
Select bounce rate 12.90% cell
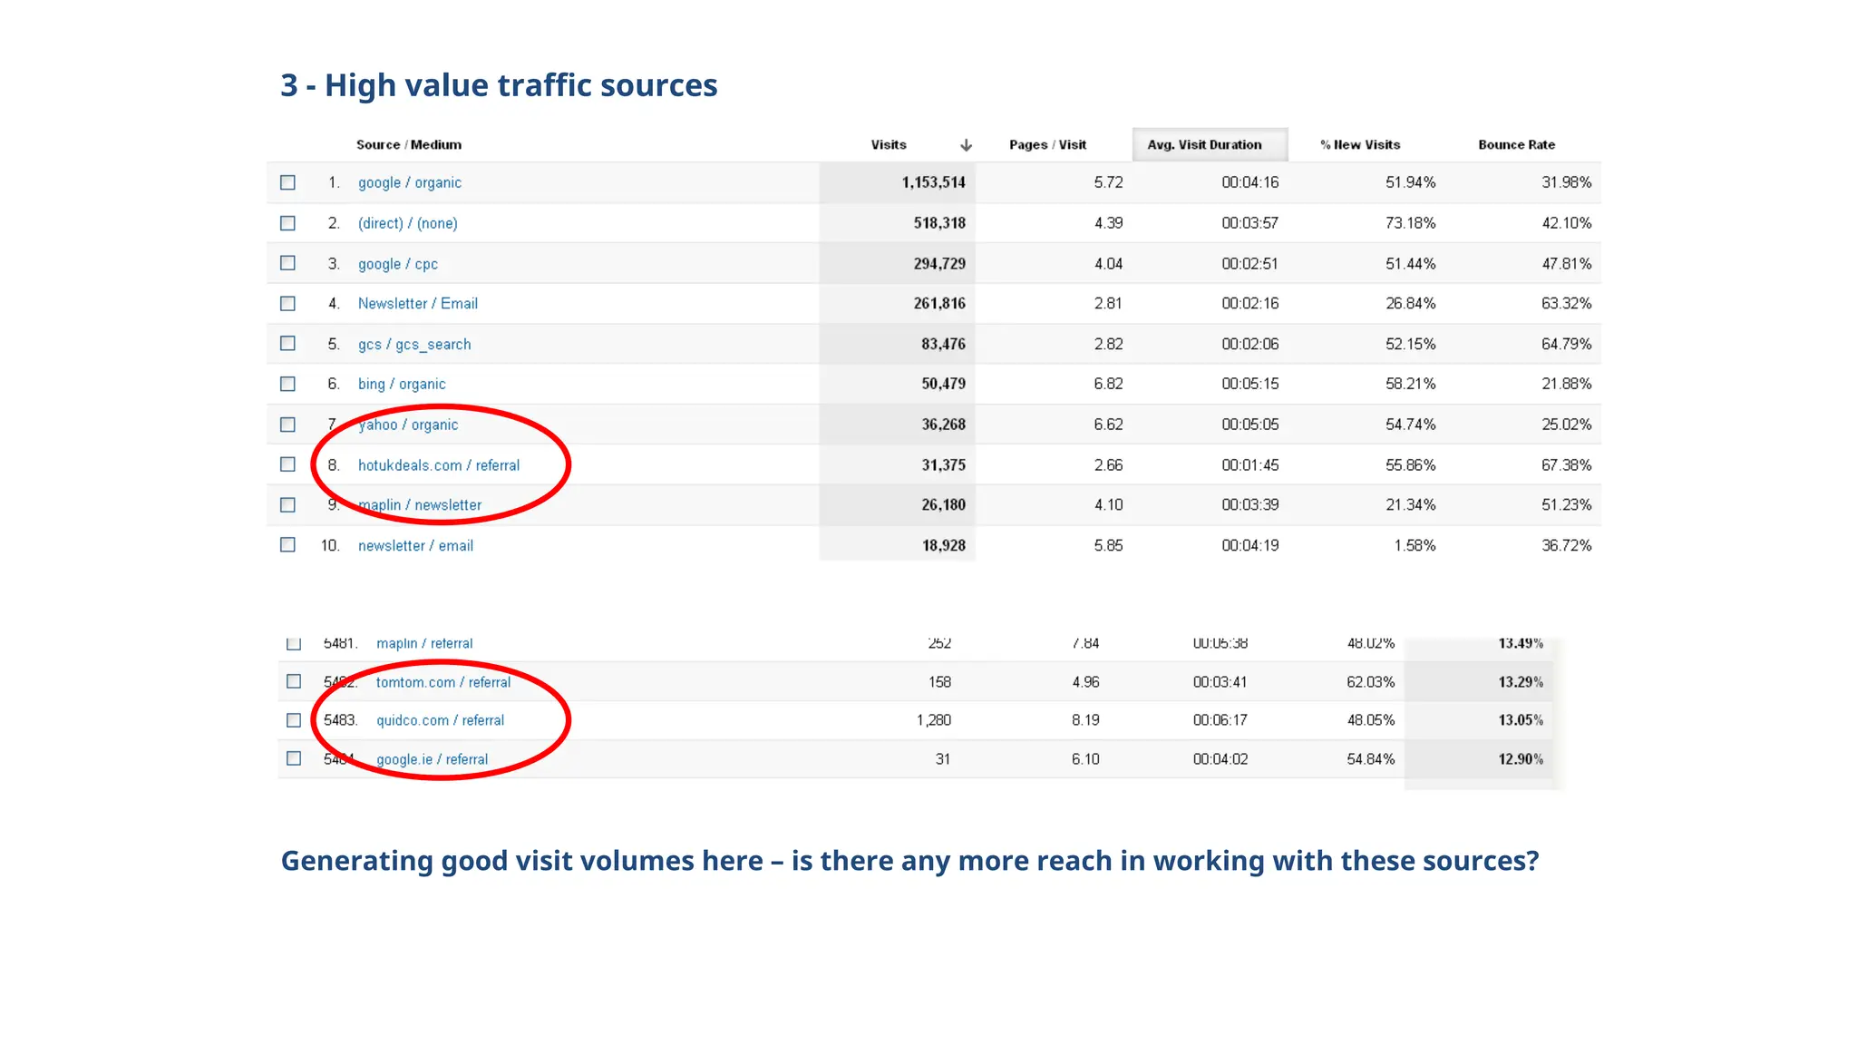[1520, 759]
